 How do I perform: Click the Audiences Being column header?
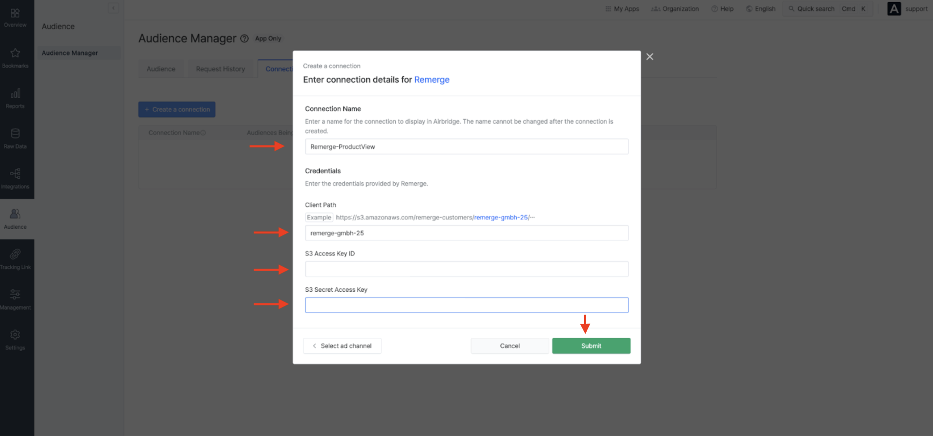tap(270, 133)
